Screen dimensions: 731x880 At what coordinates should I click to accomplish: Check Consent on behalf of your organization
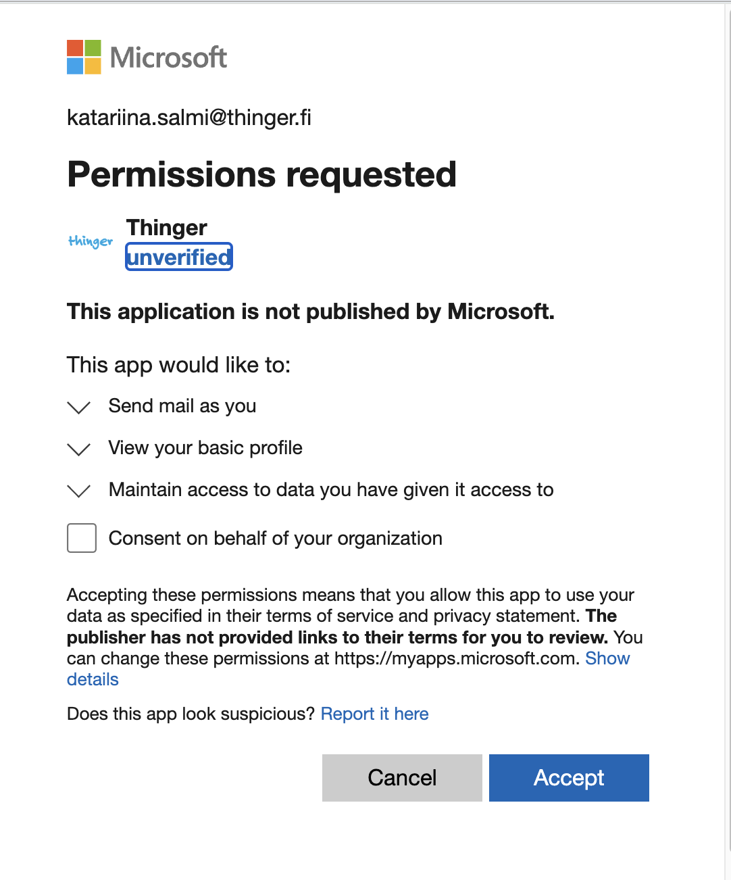(x=82, y=538)
